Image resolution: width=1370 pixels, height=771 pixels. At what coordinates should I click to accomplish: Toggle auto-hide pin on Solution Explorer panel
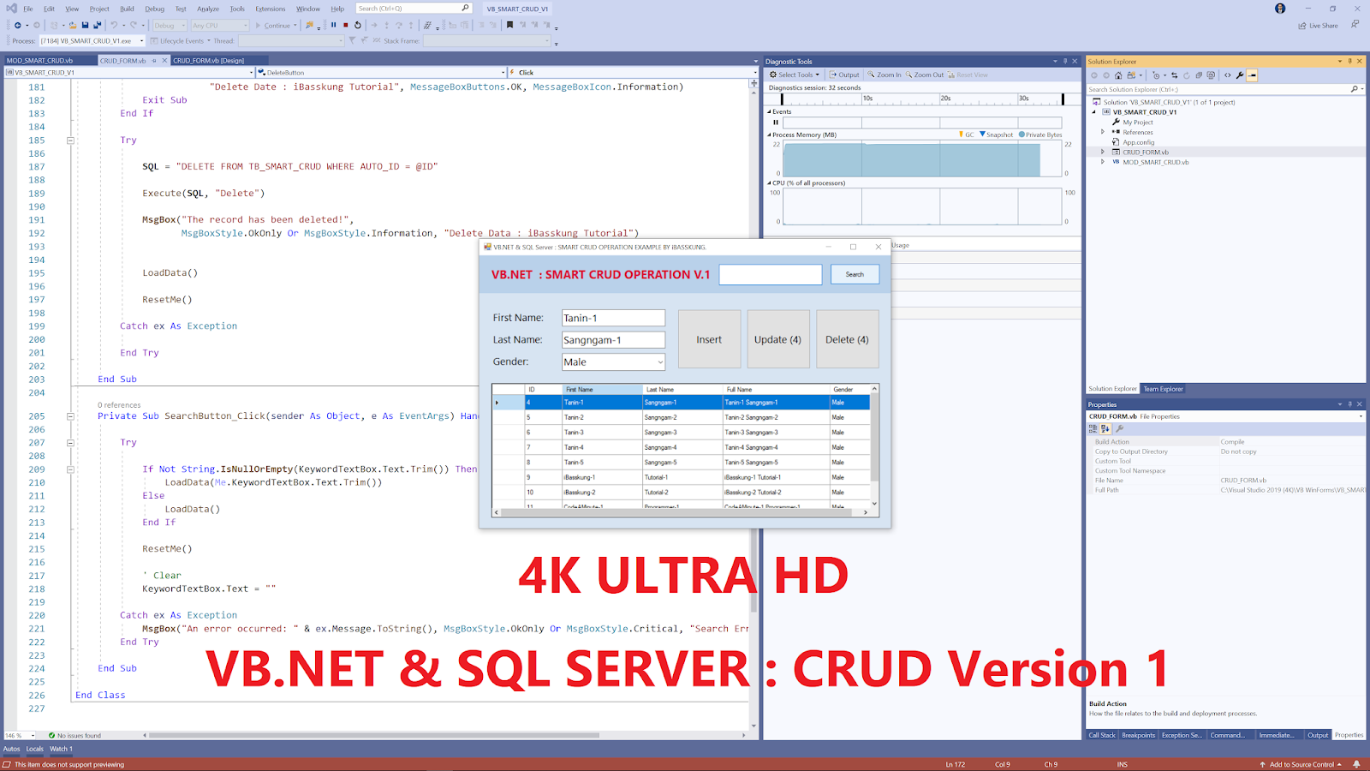1350,62
